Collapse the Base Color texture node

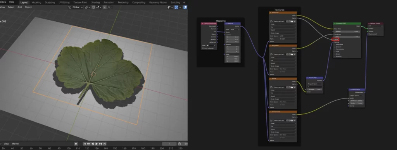pos(270,13)
